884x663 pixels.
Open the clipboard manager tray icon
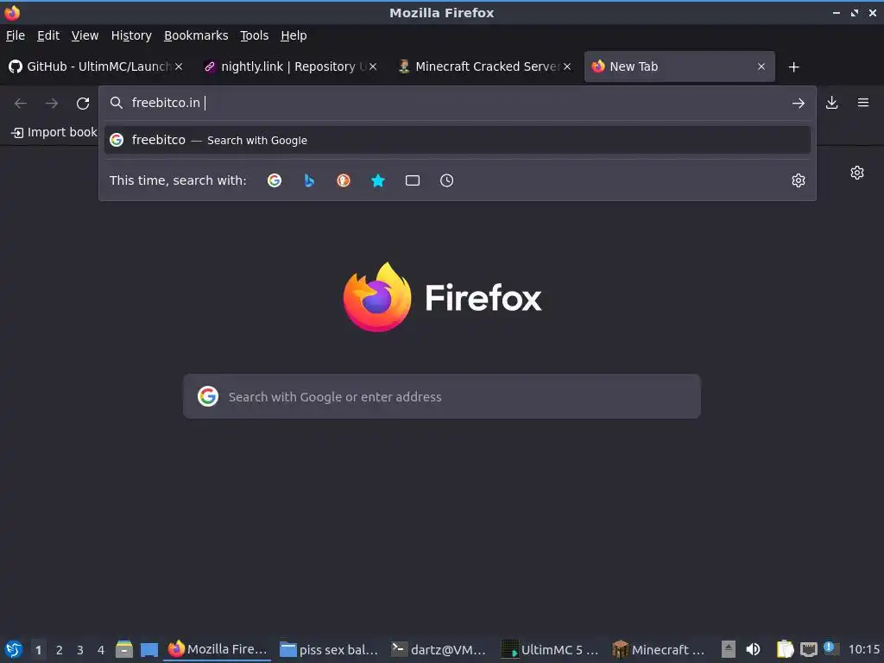pos(785,649)
